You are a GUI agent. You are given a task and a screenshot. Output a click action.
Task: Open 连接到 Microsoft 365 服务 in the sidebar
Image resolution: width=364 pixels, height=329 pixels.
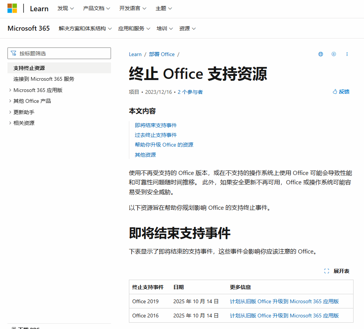[44, 79]
